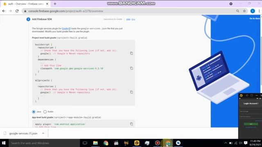Close the auth – Overview tab
The width and height of the screenshot is (262, 147).
[47, 4]
